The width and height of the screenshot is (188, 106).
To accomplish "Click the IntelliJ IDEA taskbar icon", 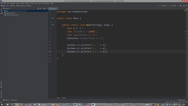I will [x=93, y=105].
